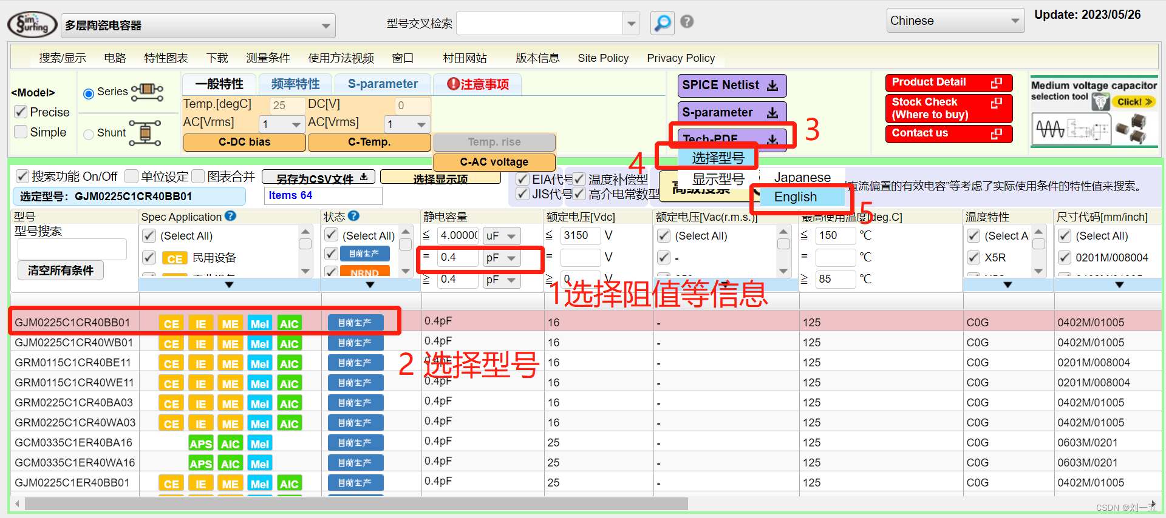Expand the 型号交叉检索 combo box arrow
The height and width of the screenshot is (518, 1166).
pyautogui.click(x=632, y=24)
